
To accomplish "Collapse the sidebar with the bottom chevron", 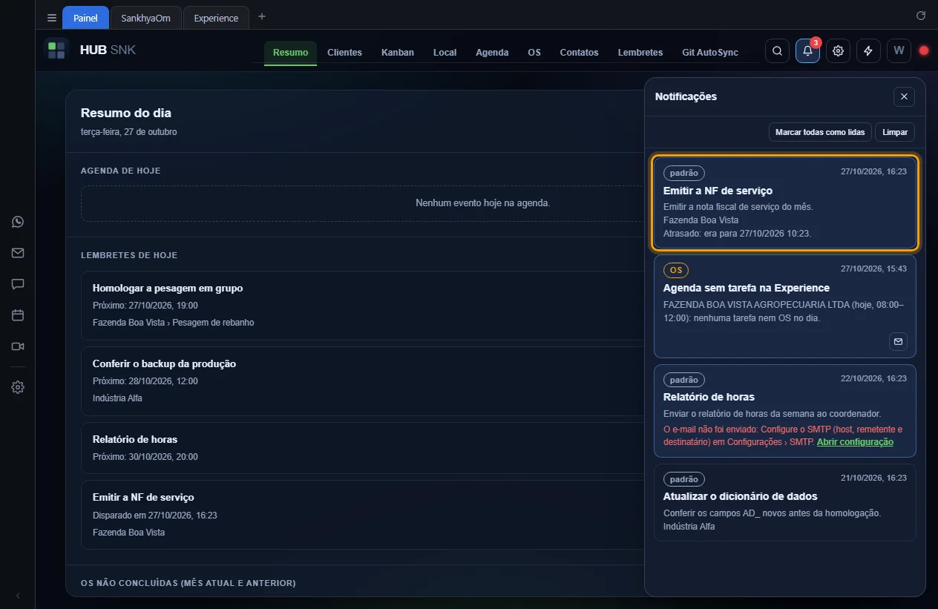I will 18,596.
